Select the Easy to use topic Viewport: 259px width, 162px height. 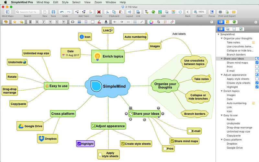[x=56, y=86]
